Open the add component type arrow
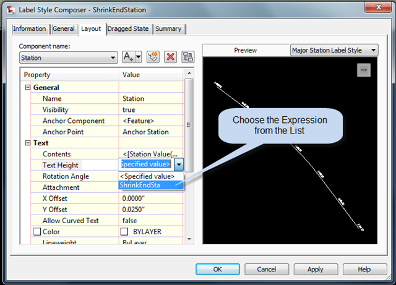This screenshot has height=285, width=396. point(139,57)
